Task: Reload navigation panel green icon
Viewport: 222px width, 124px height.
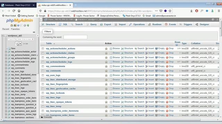Action: 28,25
